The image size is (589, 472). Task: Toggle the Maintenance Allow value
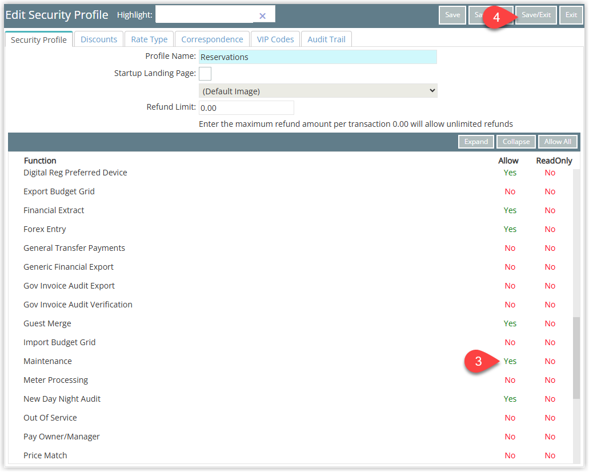tap(510, 361)
